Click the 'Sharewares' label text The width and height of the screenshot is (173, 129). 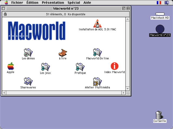tap(28, 87)
